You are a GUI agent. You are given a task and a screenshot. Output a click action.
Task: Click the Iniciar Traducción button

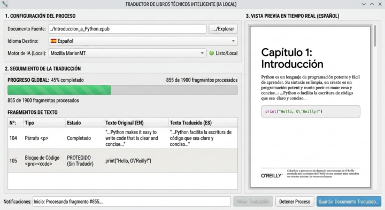coord(253,201)
